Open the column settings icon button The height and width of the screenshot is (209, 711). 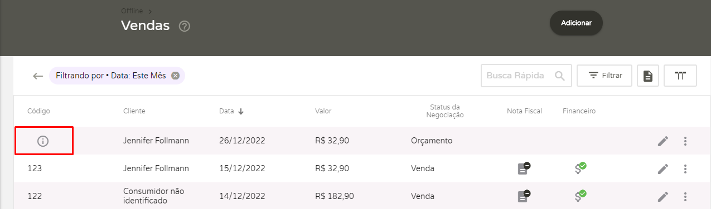tap(680, 76)
